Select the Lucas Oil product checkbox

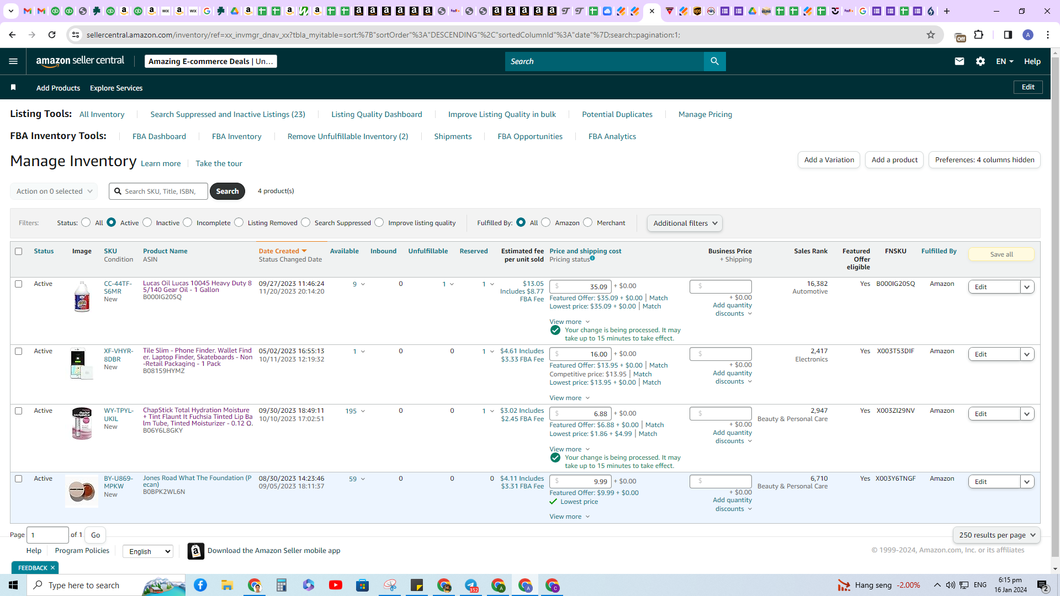(x=18, y=284)
